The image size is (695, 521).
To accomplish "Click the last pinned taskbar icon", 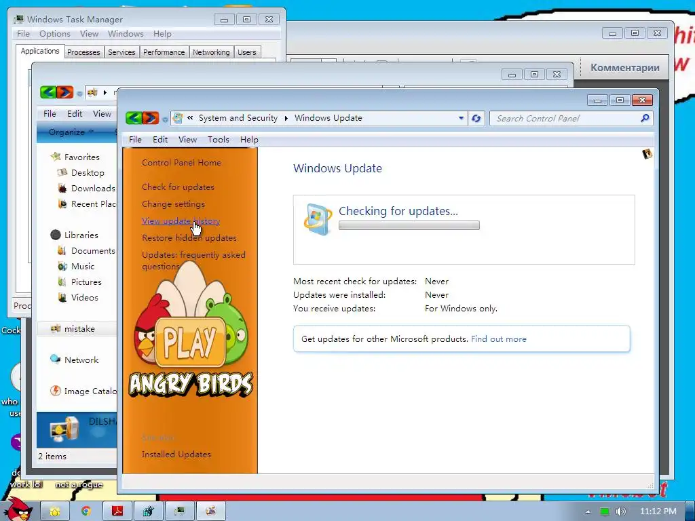I will (x=211, y=512).
